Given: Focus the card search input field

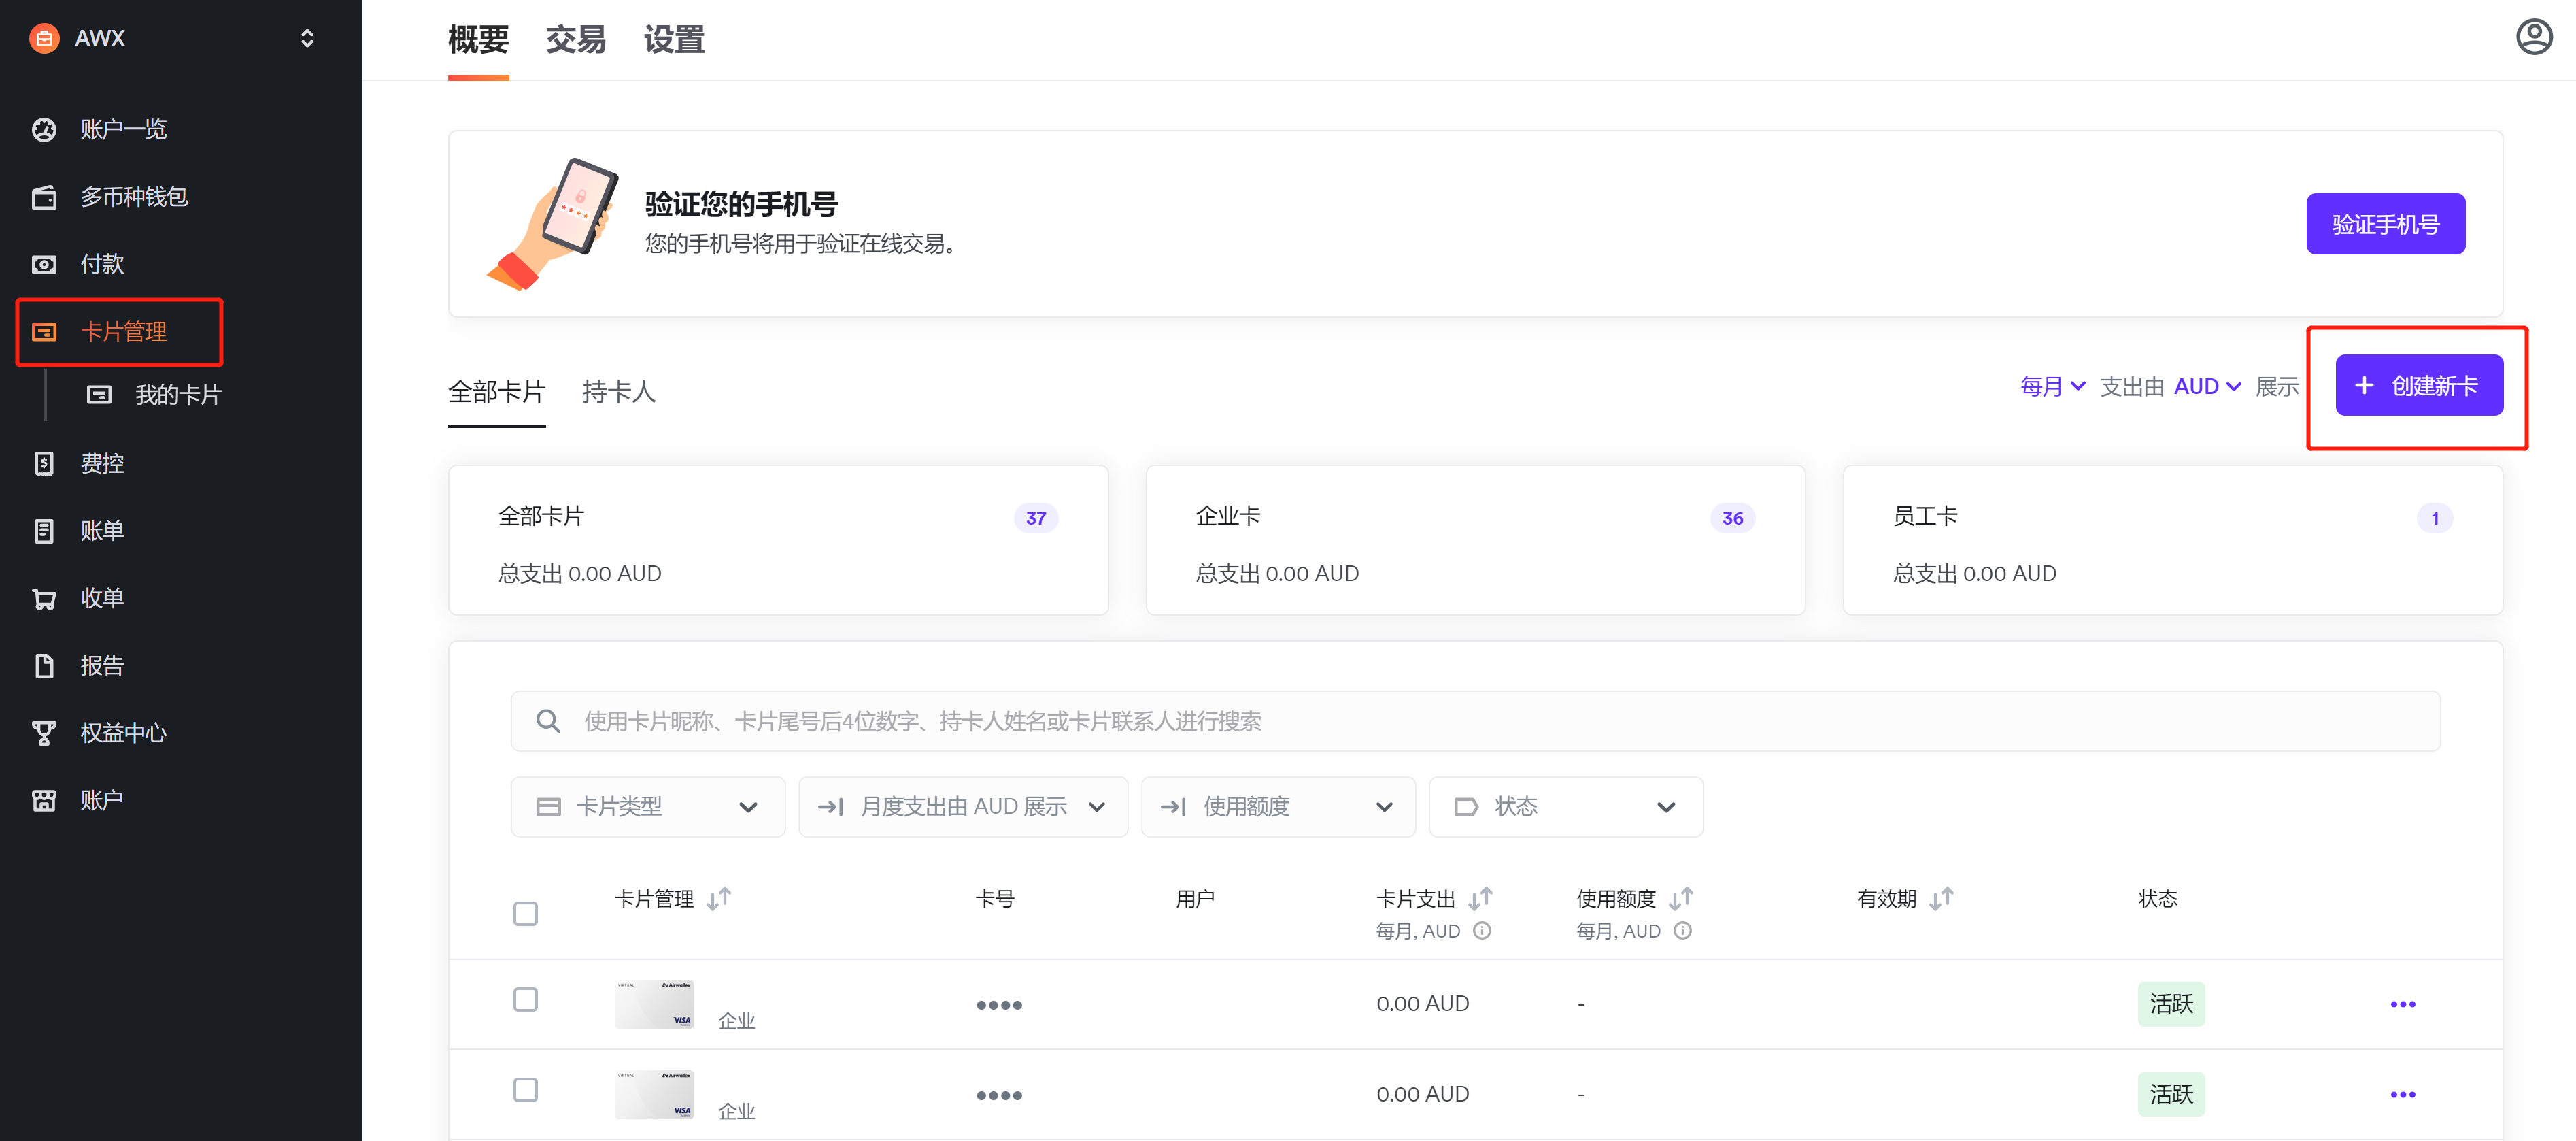Looking at the screenshot, I should [x=1475, y=722].
